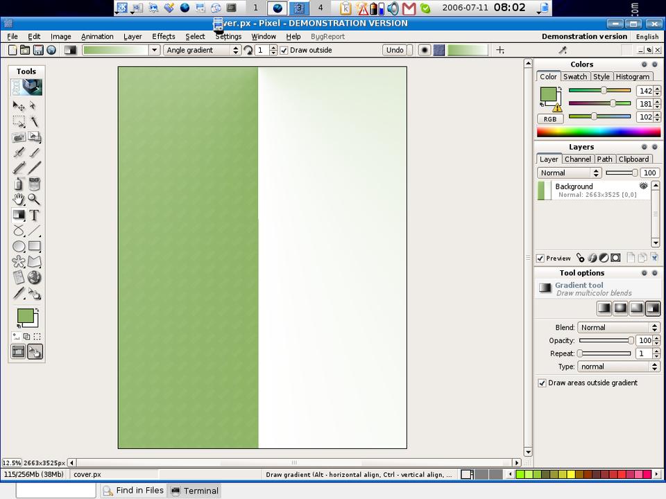Toggle the Preview checkbox in Layers panel
This screenshot has height=499, width=666.
click(541, 258)
